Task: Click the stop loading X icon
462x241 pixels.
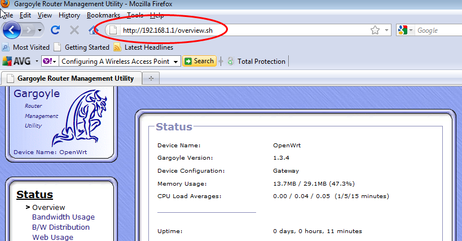Action: (x=74, y=30)
